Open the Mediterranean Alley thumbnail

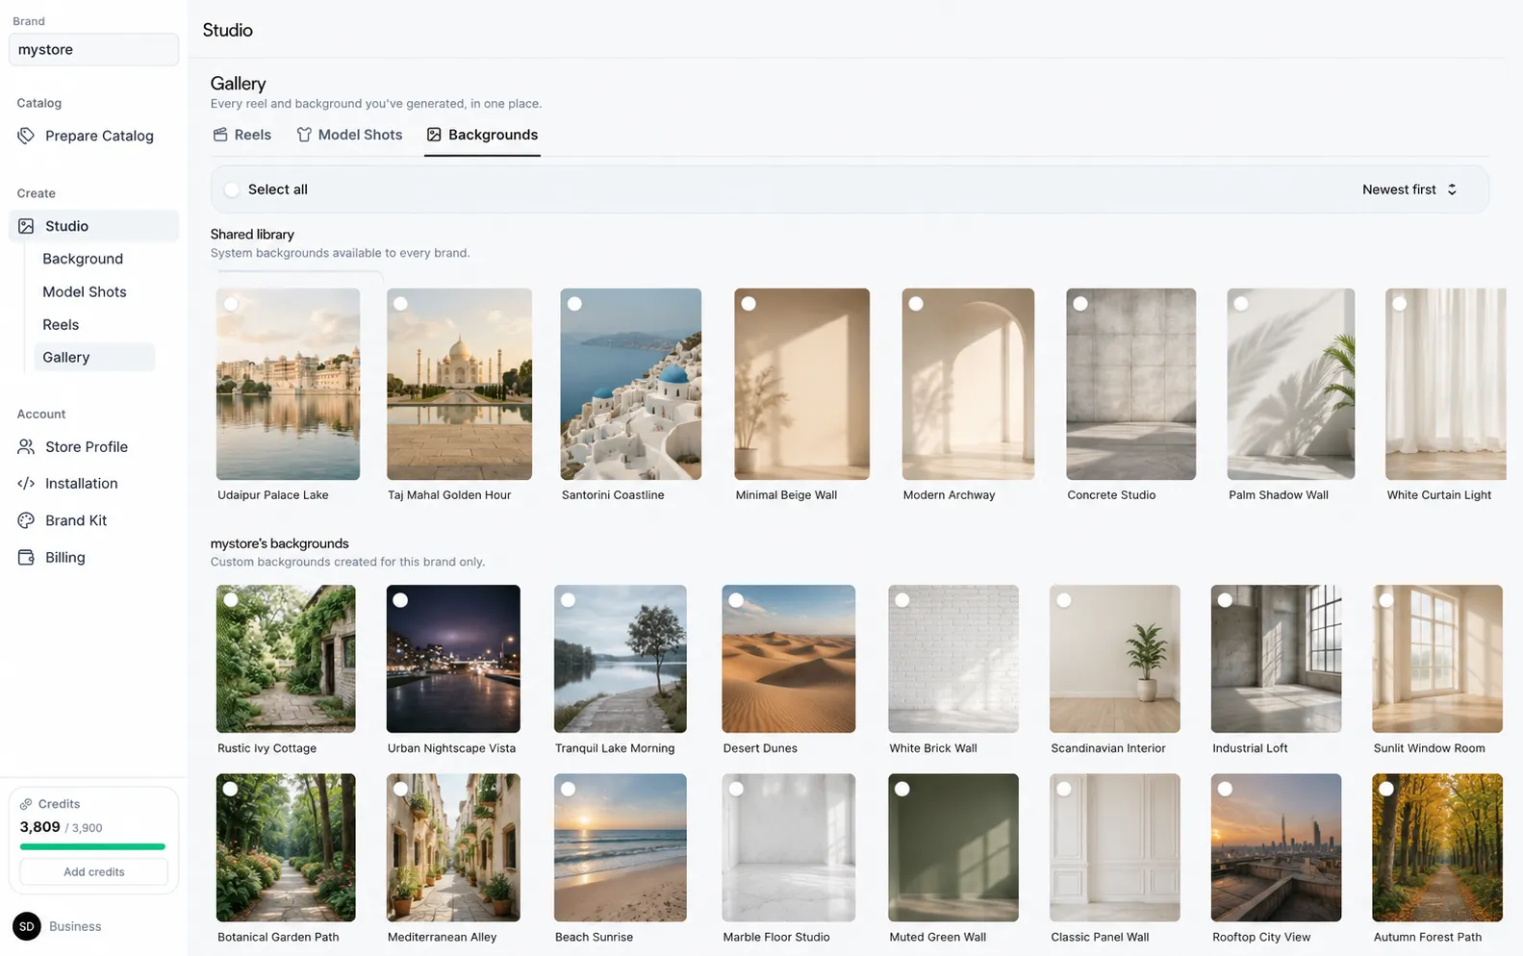coord(453,847)
